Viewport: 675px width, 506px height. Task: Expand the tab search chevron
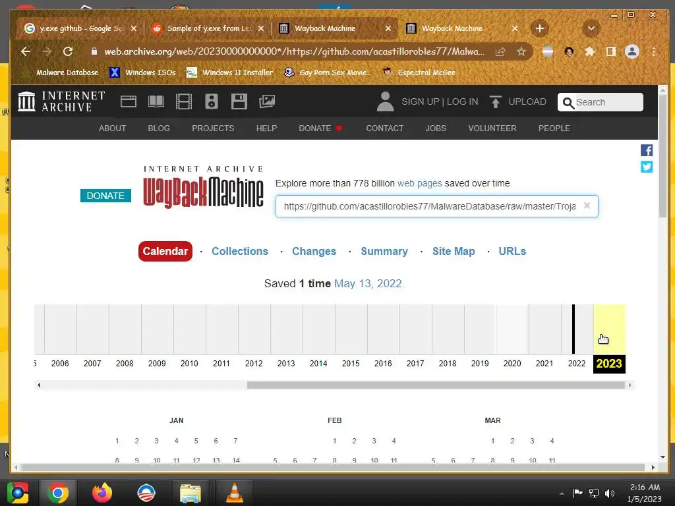point(591,28)
